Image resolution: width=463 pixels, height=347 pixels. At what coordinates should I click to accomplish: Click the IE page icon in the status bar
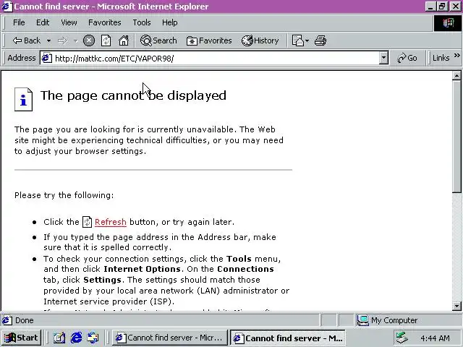click(7, 320)
